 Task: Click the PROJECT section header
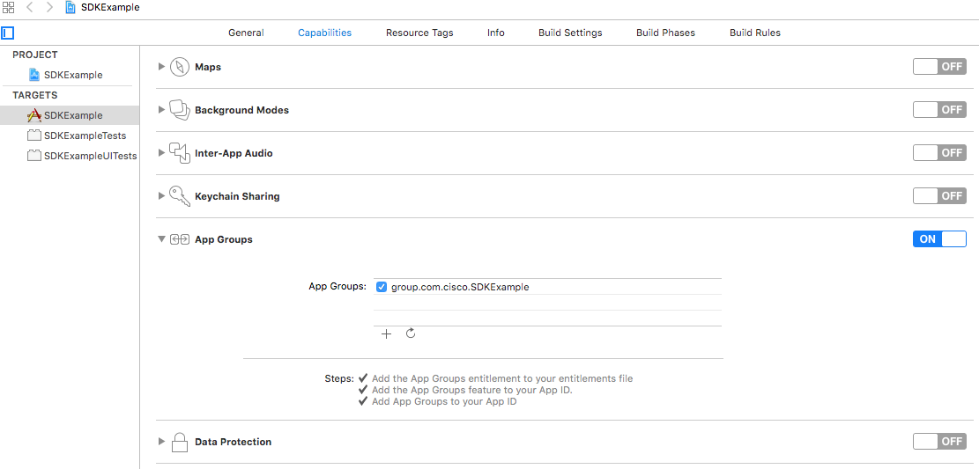coord(35,55)
